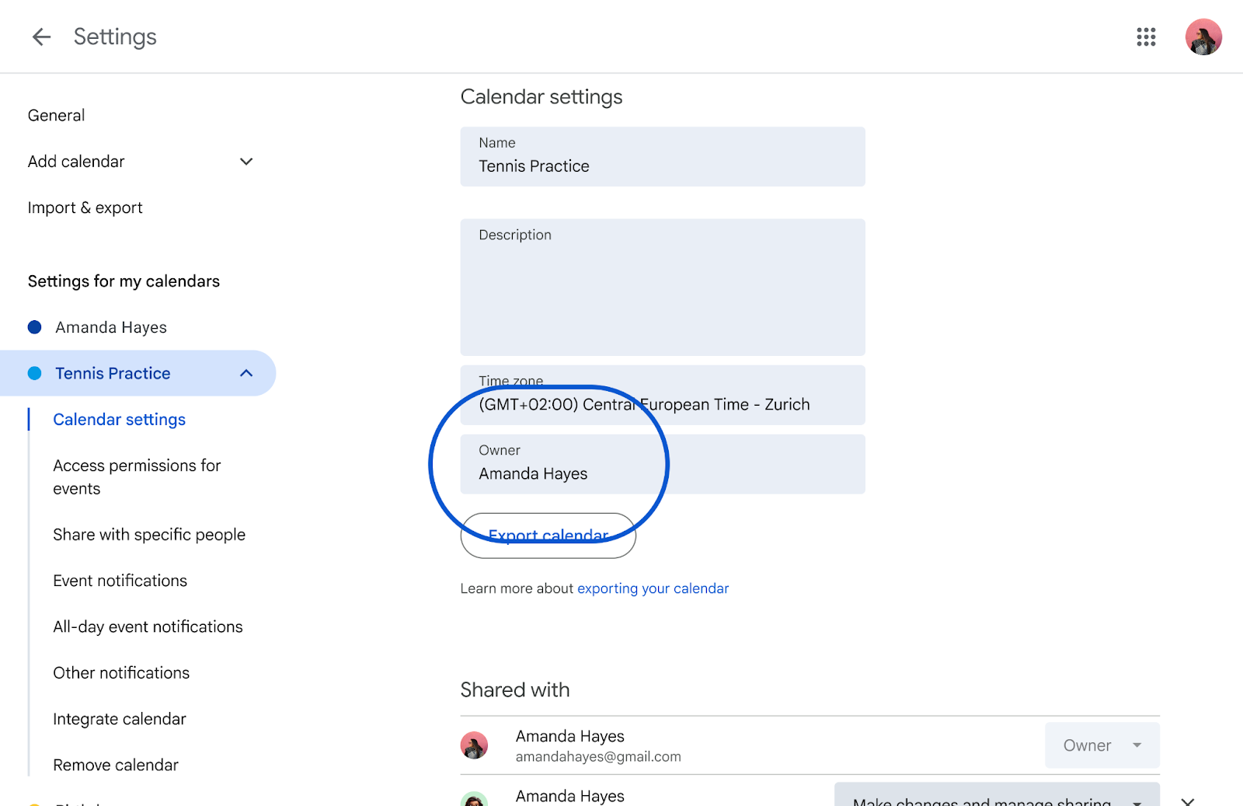The image size is (1243, 806).
Task: Collapse the Tennis Practice settings list
Action: (246, 373)
